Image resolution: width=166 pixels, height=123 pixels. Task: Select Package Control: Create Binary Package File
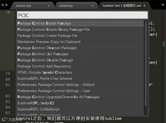click(x=80, y=29)
